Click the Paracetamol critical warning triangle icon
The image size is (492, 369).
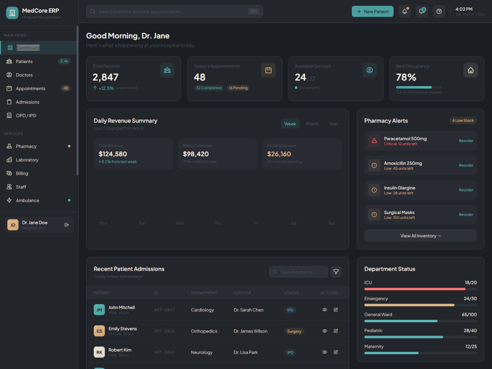pyautogui.click(x=374, y=141)
